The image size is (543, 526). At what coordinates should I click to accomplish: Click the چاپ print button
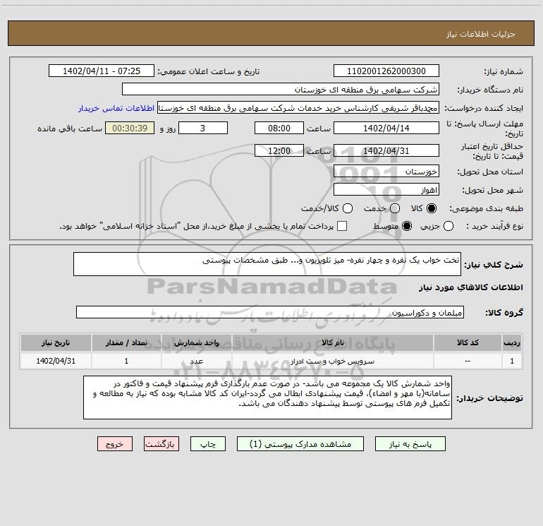tap(208, 444)
